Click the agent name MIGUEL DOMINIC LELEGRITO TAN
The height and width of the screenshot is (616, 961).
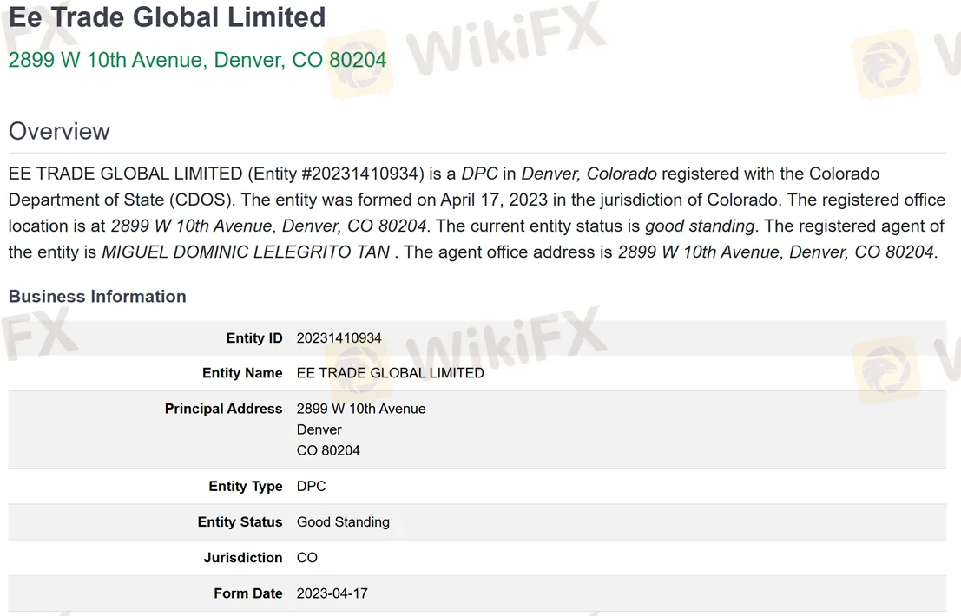[245, 252]
